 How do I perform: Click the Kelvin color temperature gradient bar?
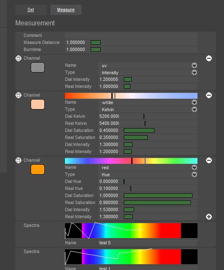point(131,96)
